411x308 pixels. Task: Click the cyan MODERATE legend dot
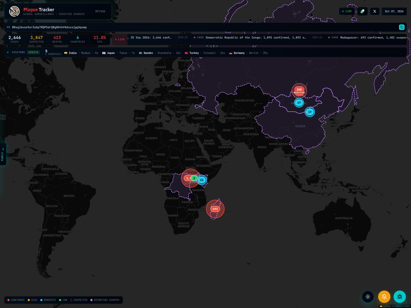pos(41,300)
